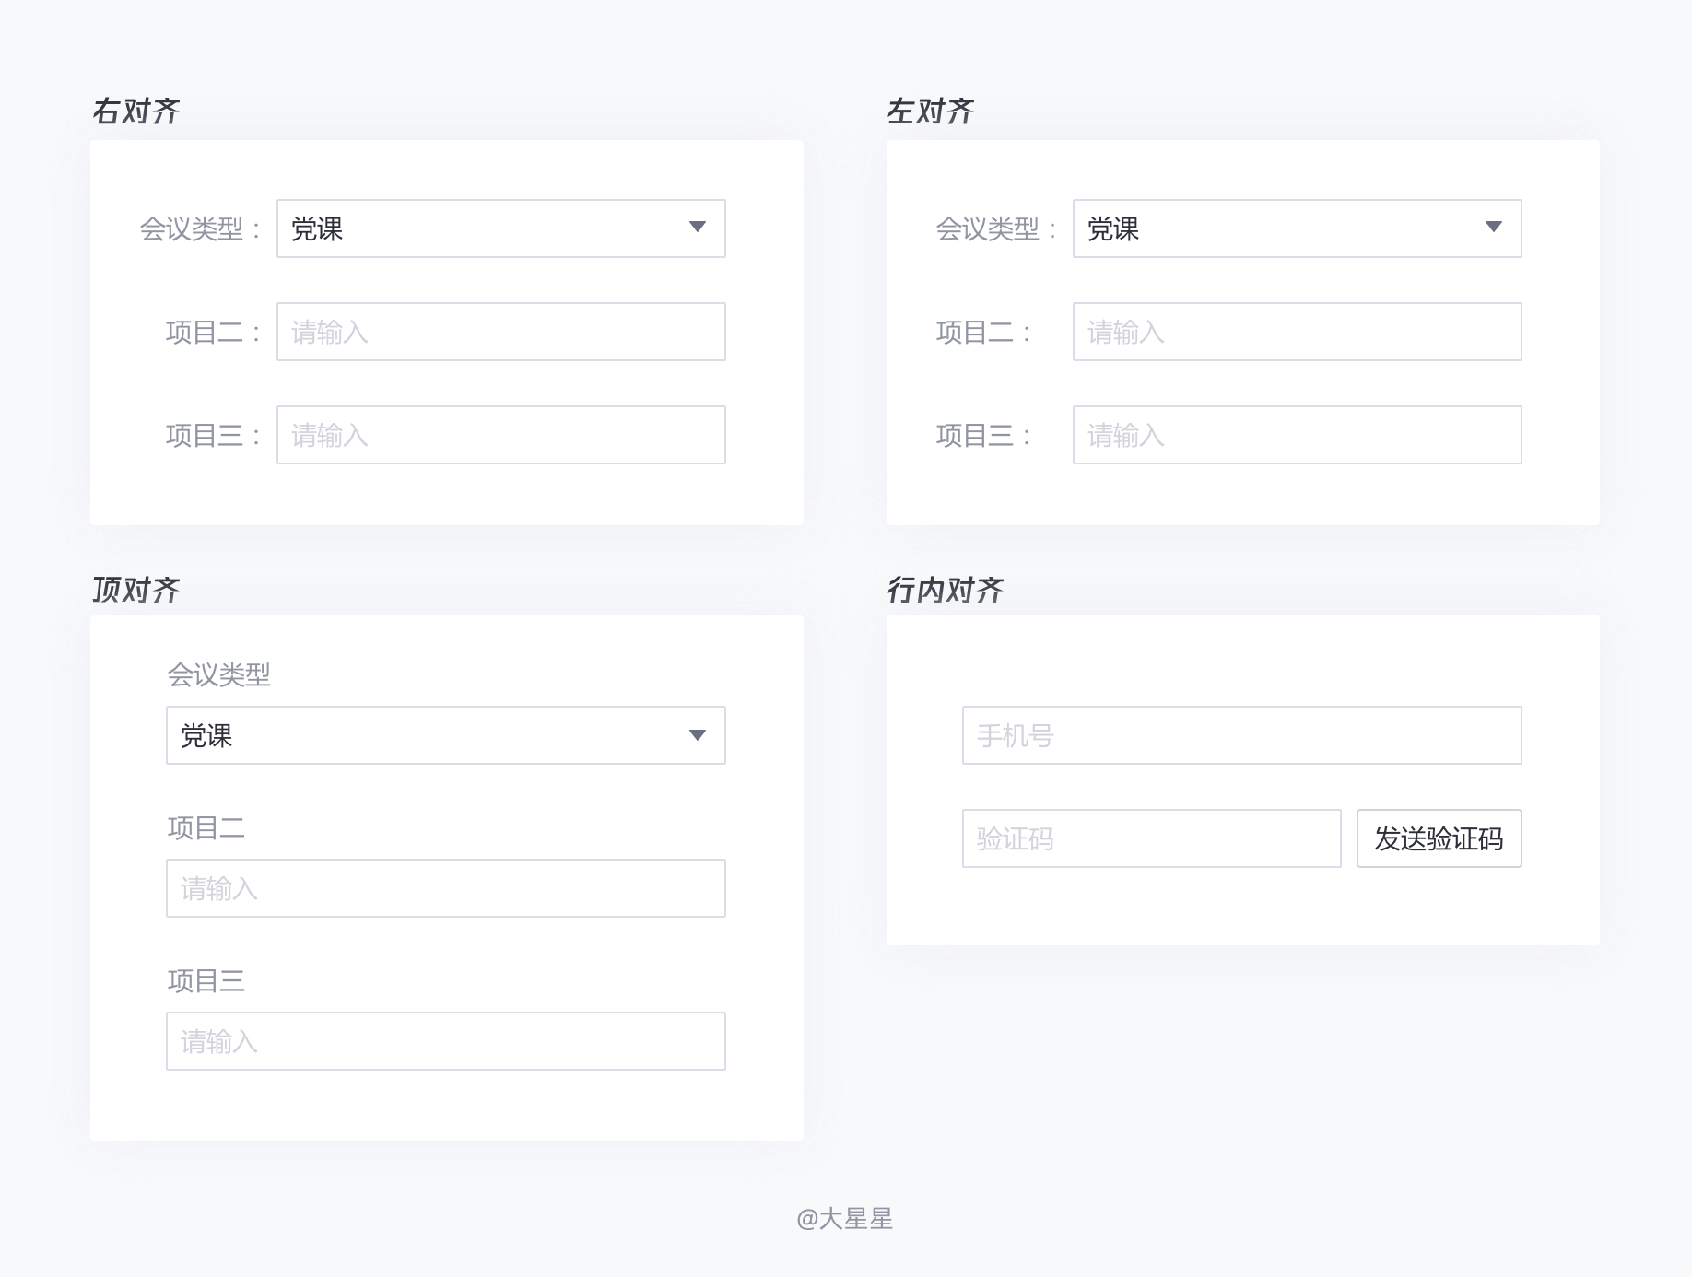Click the 验证码 input field

(x=1151, y=838)
